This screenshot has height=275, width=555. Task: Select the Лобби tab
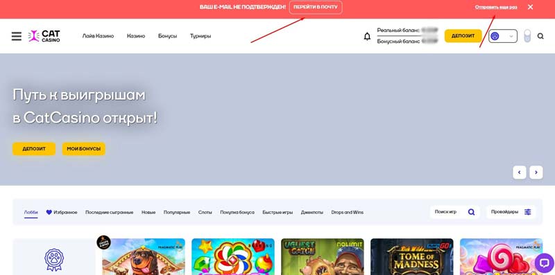tap(31, 213)
